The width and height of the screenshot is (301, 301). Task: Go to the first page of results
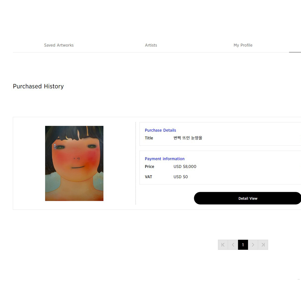pyautogui.click(x=223, y=245)
